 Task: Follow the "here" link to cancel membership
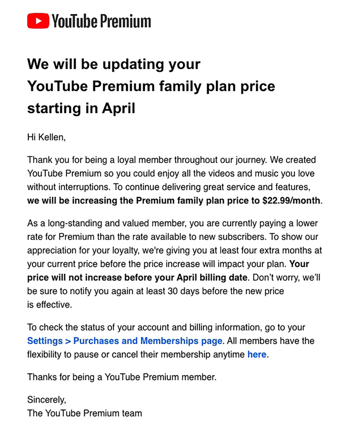pos(257,355)
